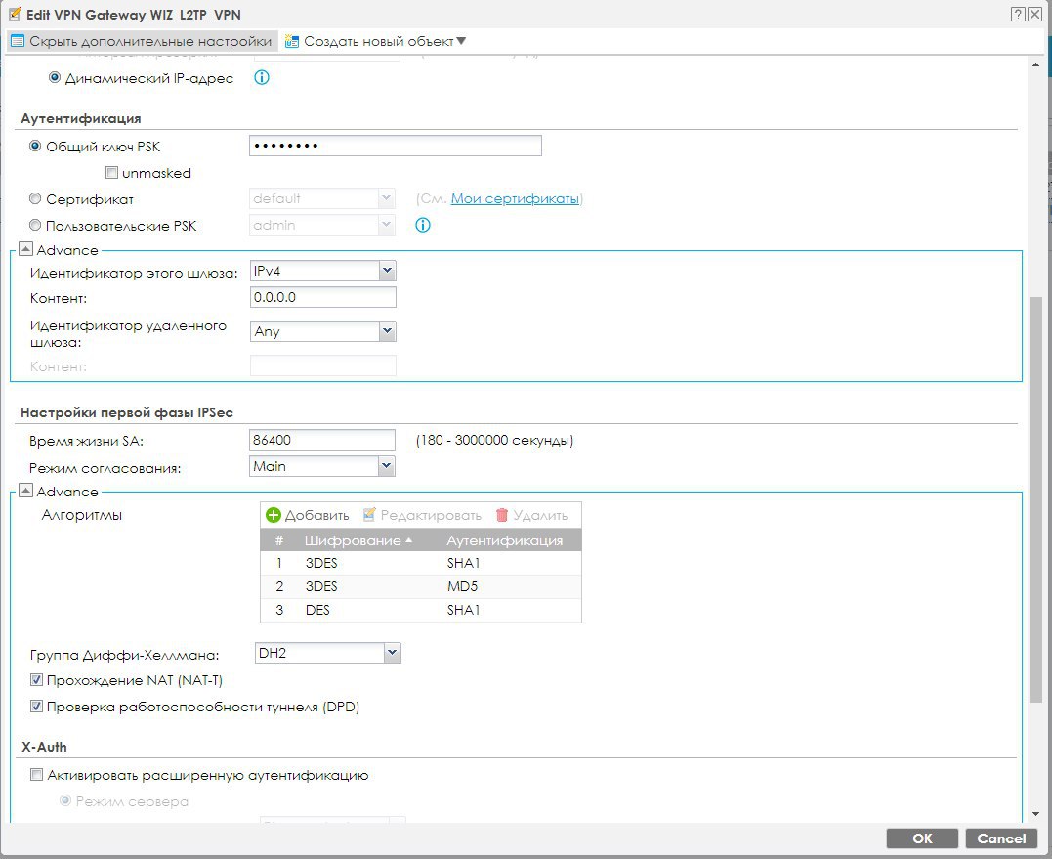Select the Общий ключ PSK radio button
Image resolution: width=1052 pixels, height=859 pixels.
click(35, 146)
